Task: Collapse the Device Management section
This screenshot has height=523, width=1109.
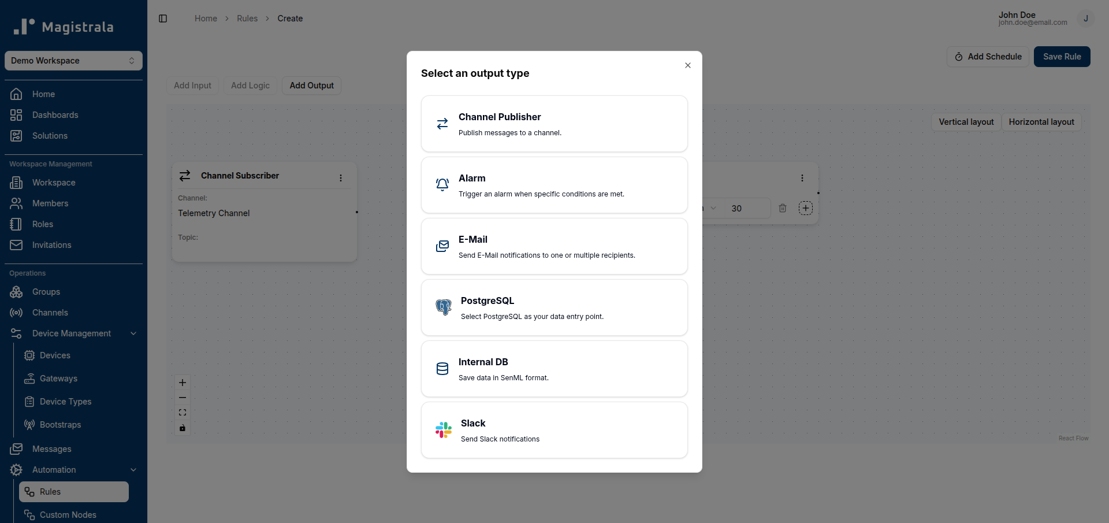Action: (x=73, y=333)
